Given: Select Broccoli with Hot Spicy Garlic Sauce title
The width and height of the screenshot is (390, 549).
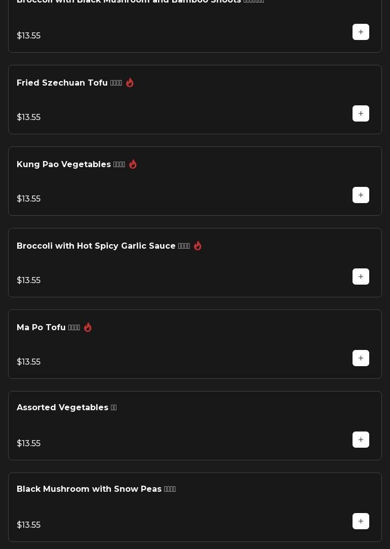Looking at the screenshot, I should point(96,246).
